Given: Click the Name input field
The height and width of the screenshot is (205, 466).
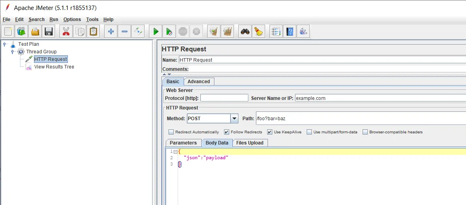Looking at the screenshot, I should (x=322, y=60).
